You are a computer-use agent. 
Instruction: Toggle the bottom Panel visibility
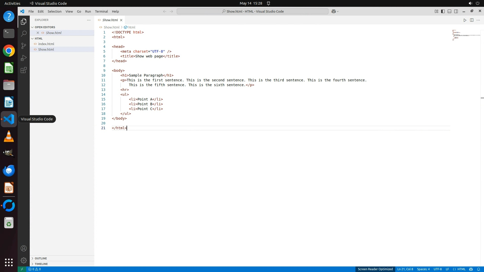coord(449,11)
